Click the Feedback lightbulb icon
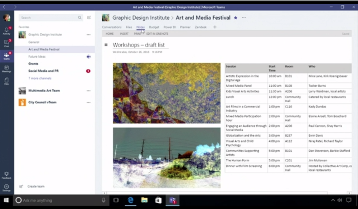 (x=6, y=175)
